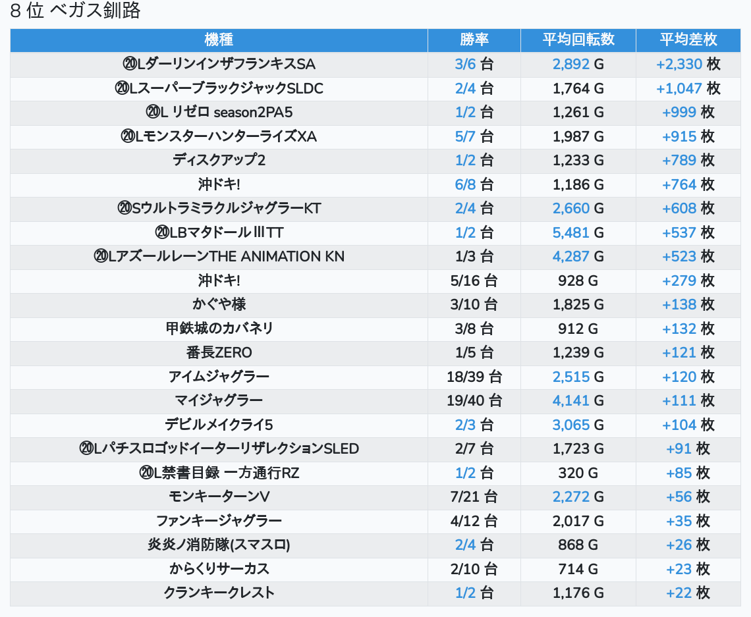The width and height of the screenshot is (751, 617).
Task: Click average spins value 1,764 G
Action: pos(578,88)
